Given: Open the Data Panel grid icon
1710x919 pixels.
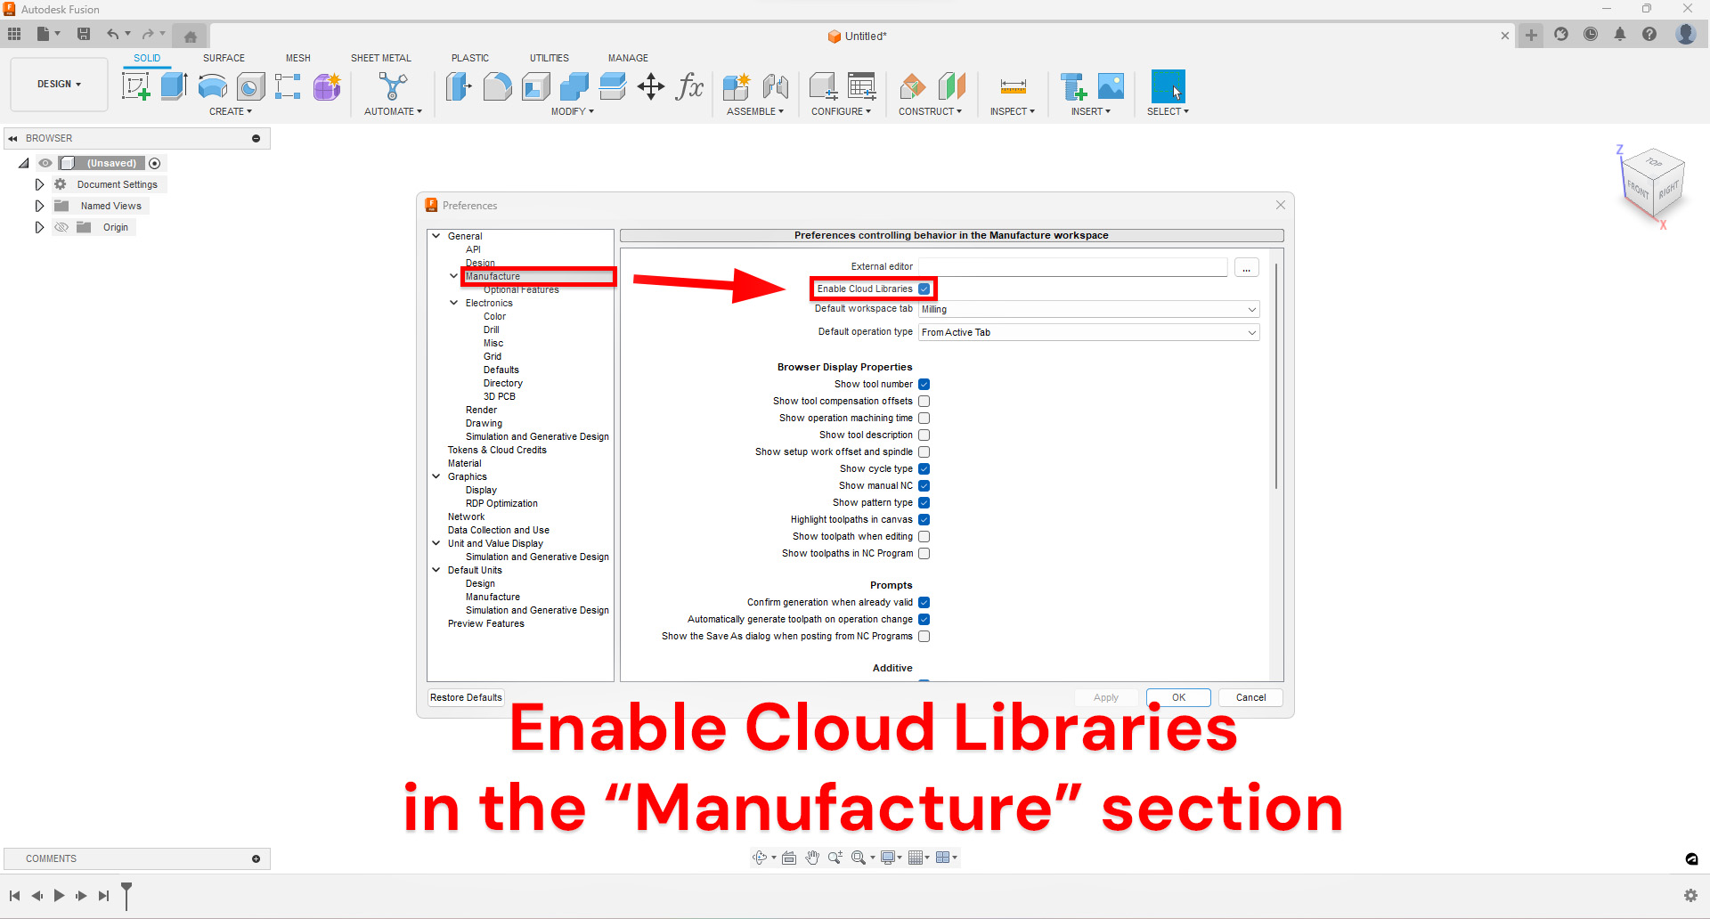Looking at the screenshot, I should 14,34.
